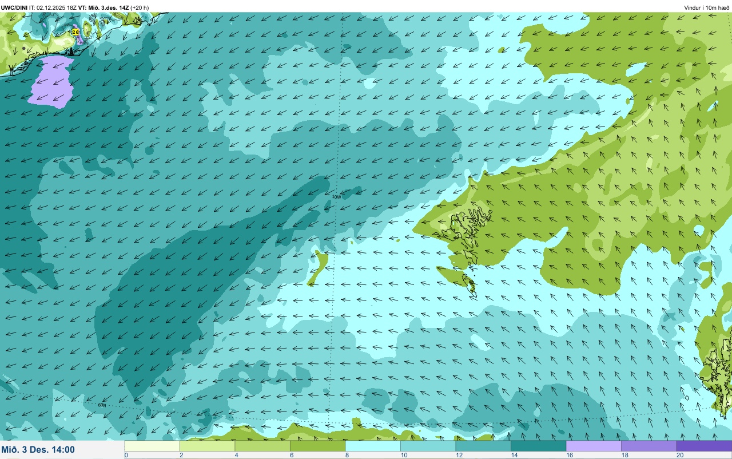This screenshot has width=732, height=459.
Task: Click the "60N" latitude label
Action: click(x=102, y=405)
